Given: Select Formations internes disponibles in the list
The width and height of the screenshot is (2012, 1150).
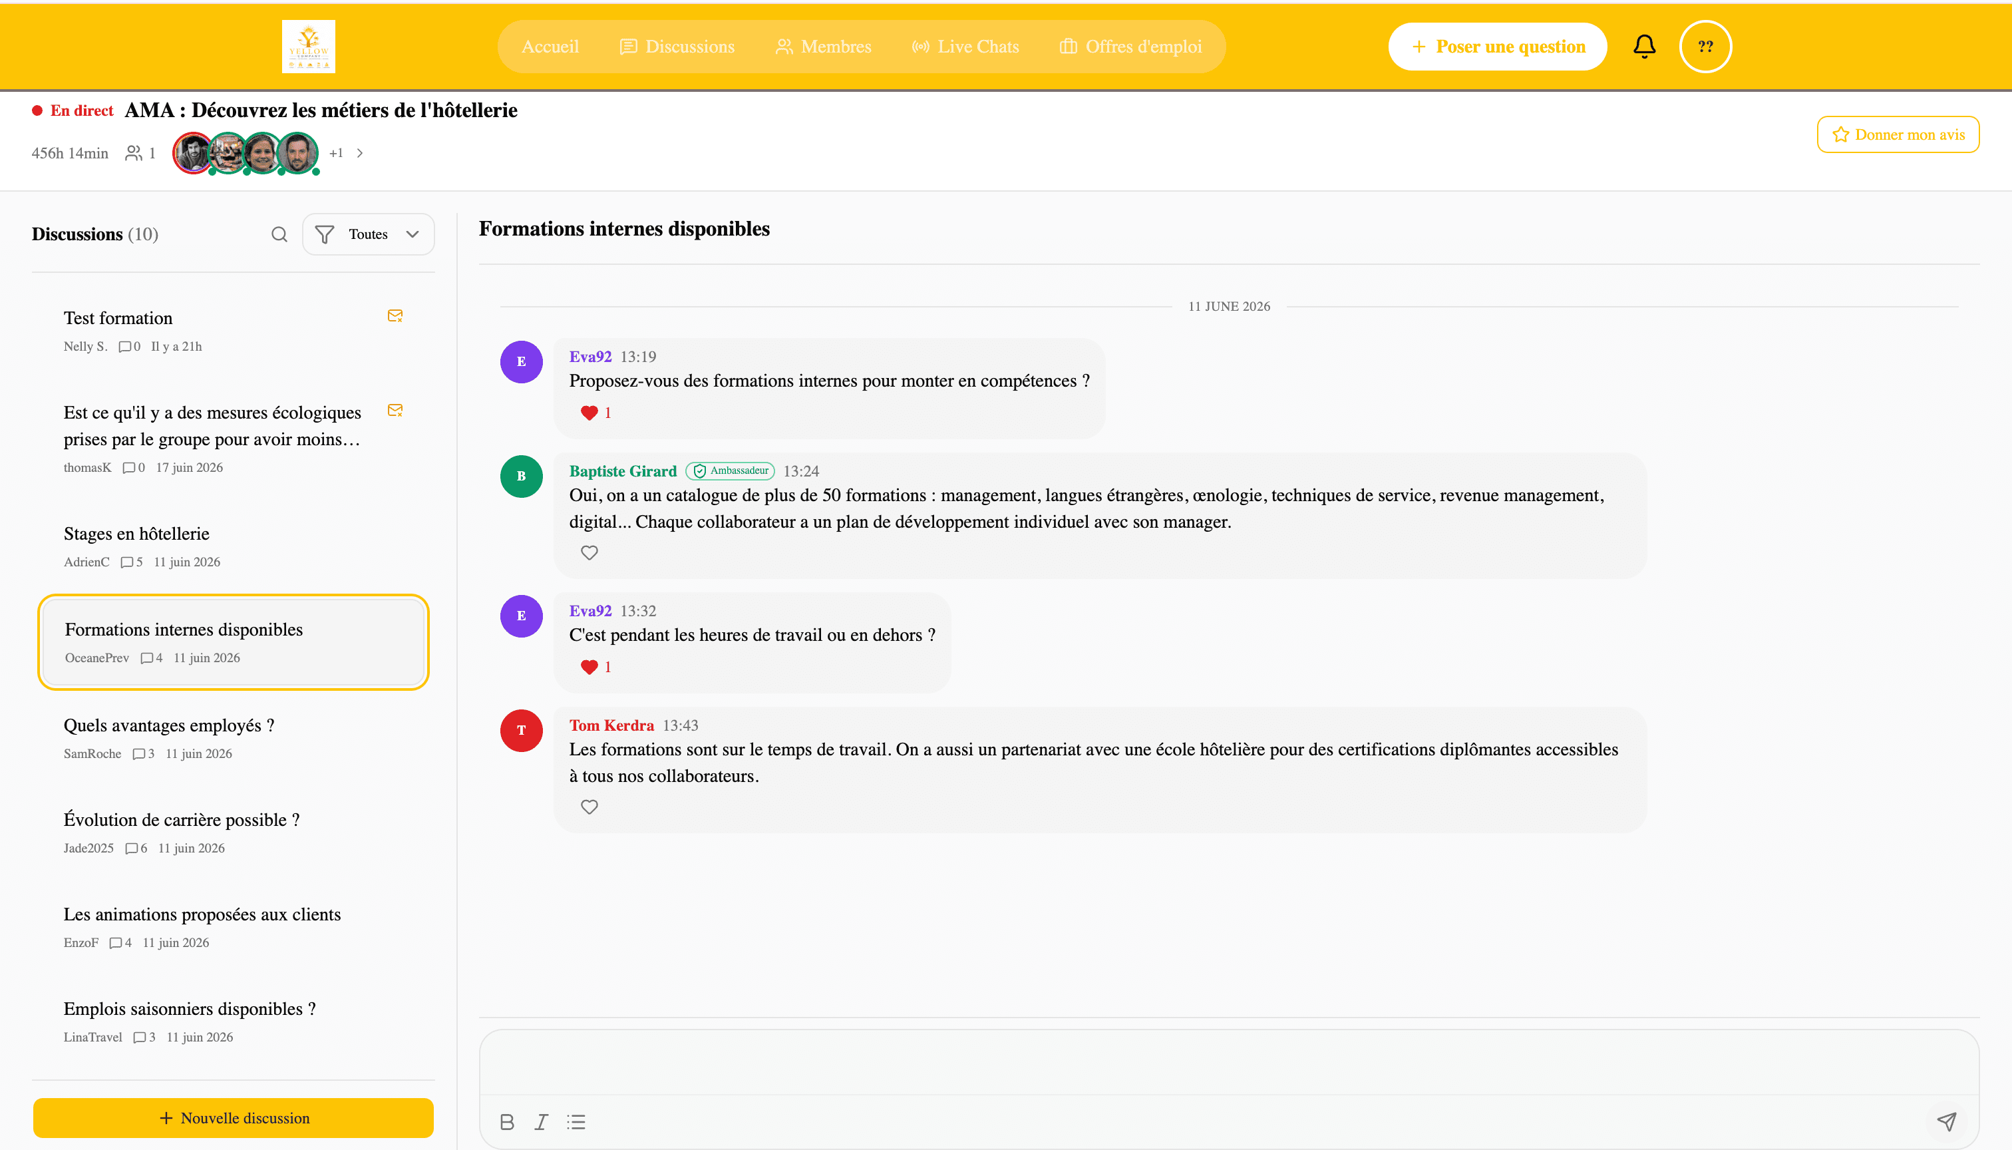Looking at the screenshot, I should coord(233,642).
